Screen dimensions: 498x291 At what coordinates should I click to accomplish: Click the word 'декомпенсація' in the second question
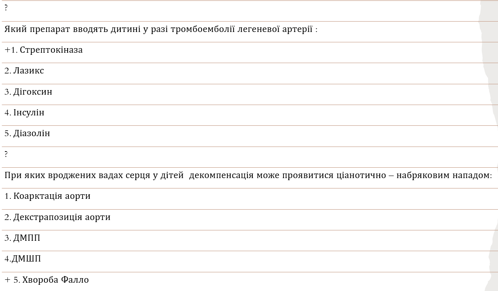coord(221,175)
